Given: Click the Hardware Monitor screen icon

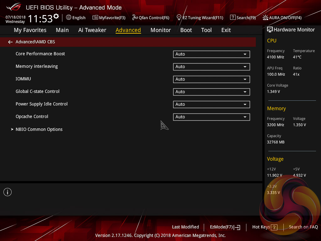Looking at the screenshot, I should click(270, 29).
